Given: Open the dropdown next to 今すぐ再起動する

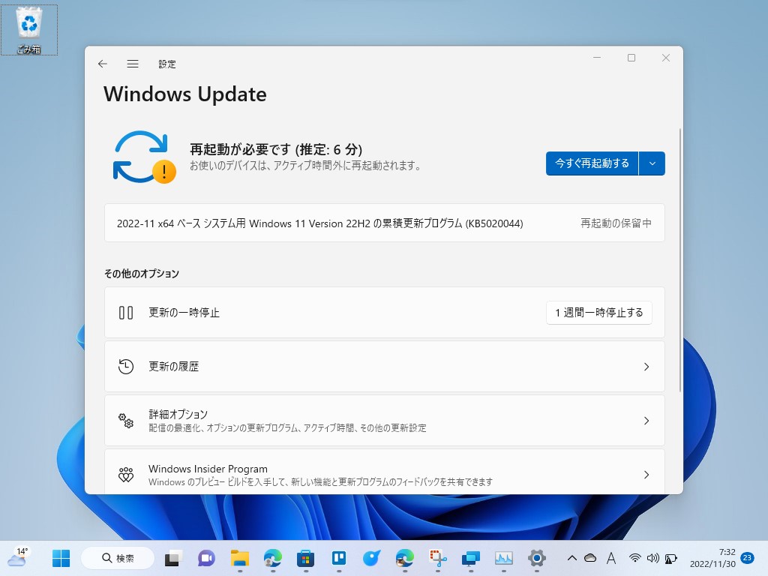Looking at the screenshot, I should click(652, 163).
